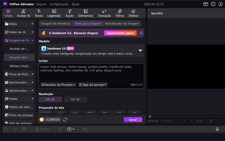Dismiss the Seedream banner with X
Screen dimensions: 225x141
pyautogui.click(x=141, y=33)
